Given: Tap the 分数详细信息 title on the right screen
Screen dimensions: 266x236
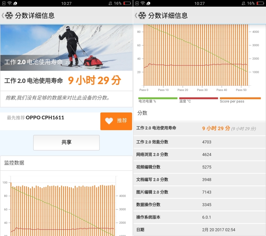Looking at the screenshot, I should [168, 16].
